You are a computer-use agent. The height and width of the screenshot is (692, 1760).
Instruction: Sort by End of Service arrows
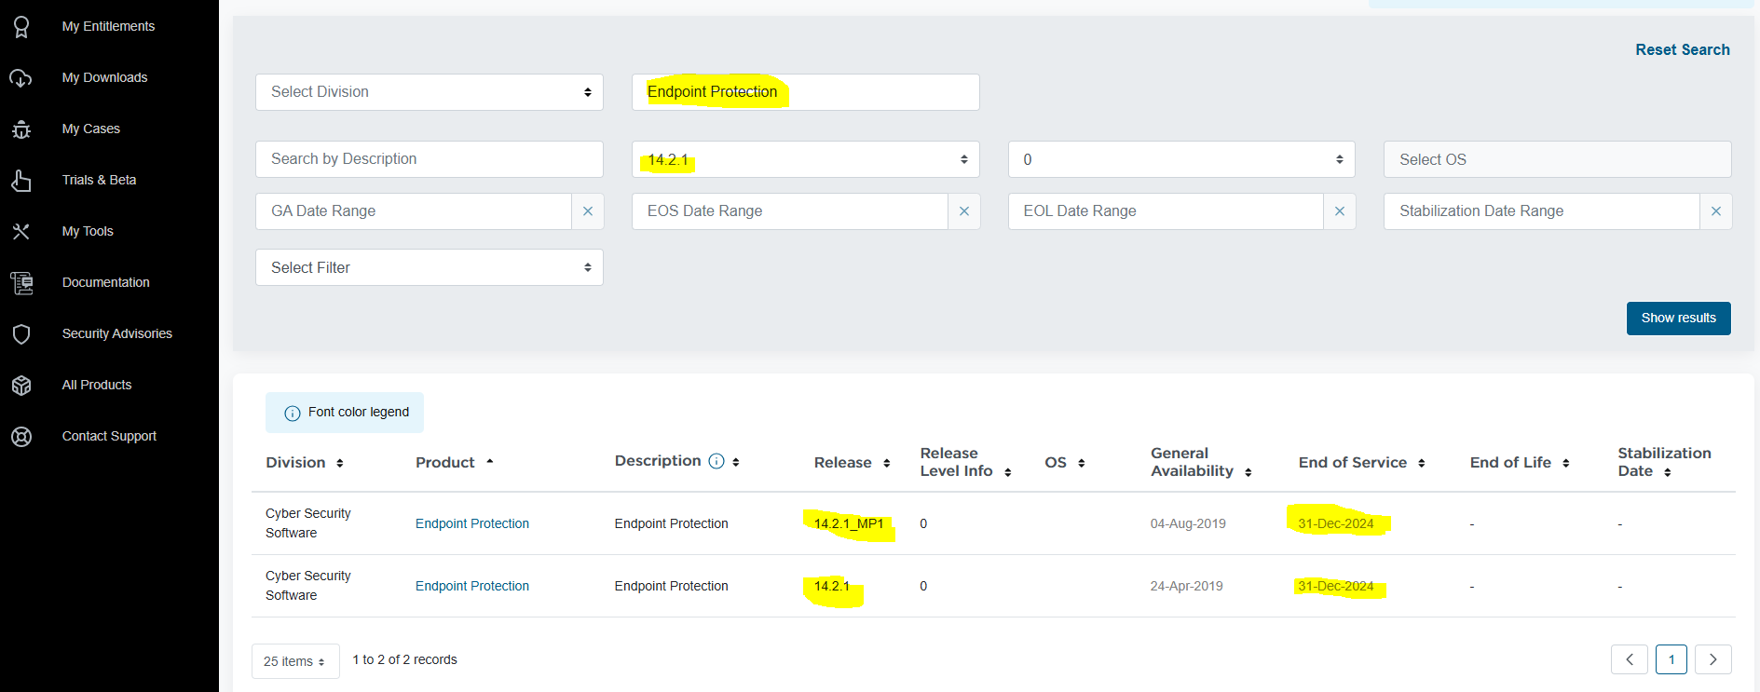click(1422, 463)
